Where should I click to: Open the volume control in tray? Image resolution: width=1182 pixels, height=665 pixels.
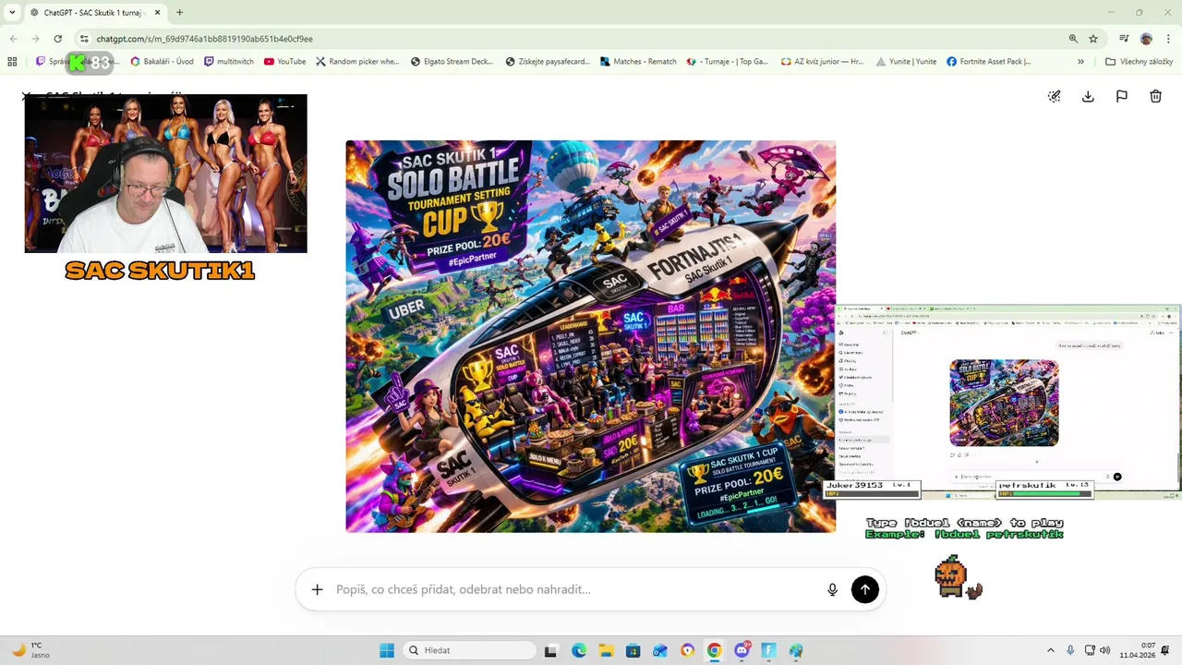pyautogui.click(x=1105, y=650)
